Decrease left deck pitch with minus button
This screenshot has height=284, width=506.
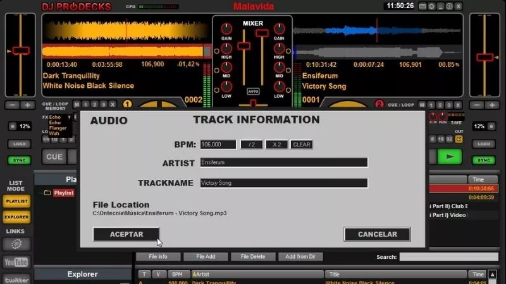[12, 105]
